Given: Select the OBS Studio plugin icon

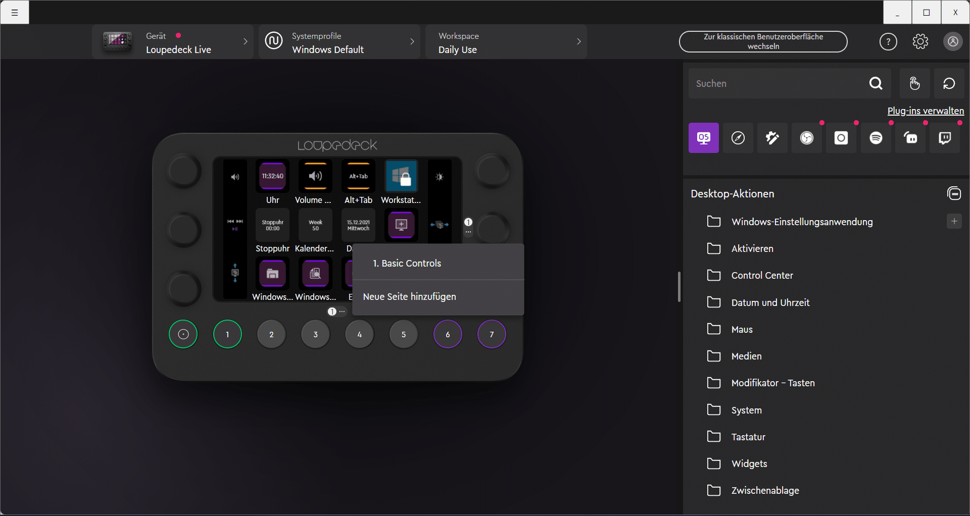Looking at the screenshot, I should [807, 138].
